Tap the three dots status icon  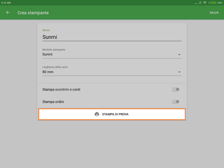coord(196,3)
